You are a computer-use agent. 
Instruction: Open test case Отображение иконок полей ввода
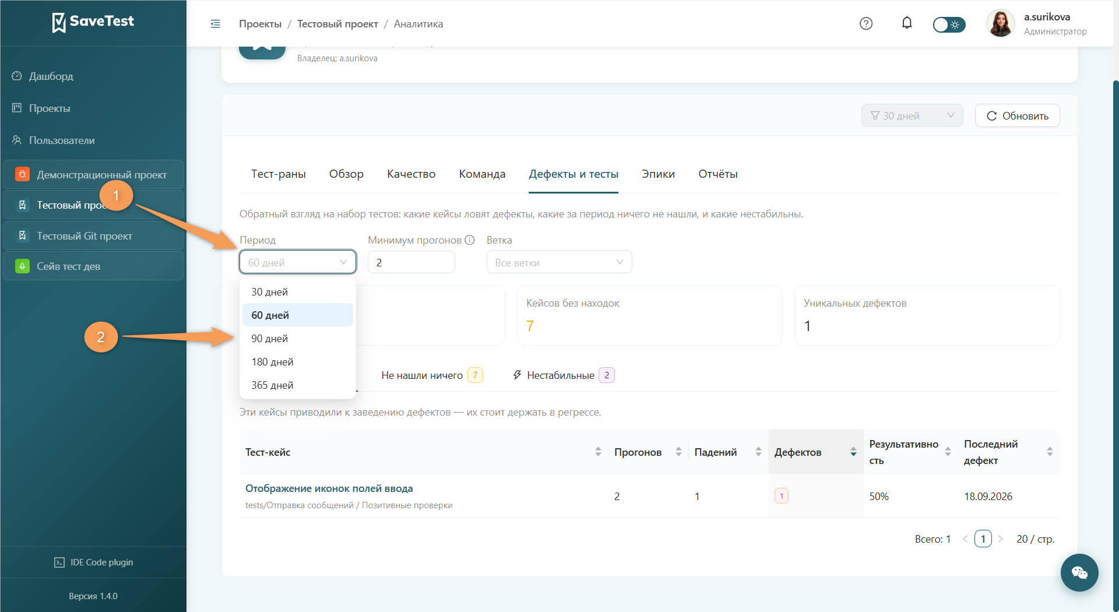(x=329, y=488)
